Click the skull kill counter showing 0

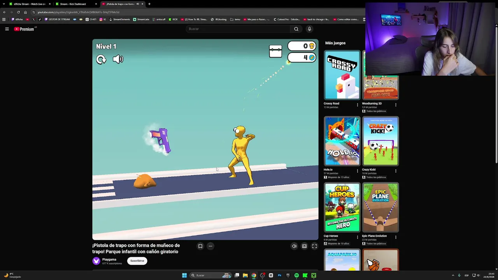pyautogui.click(x=302, y=46)
